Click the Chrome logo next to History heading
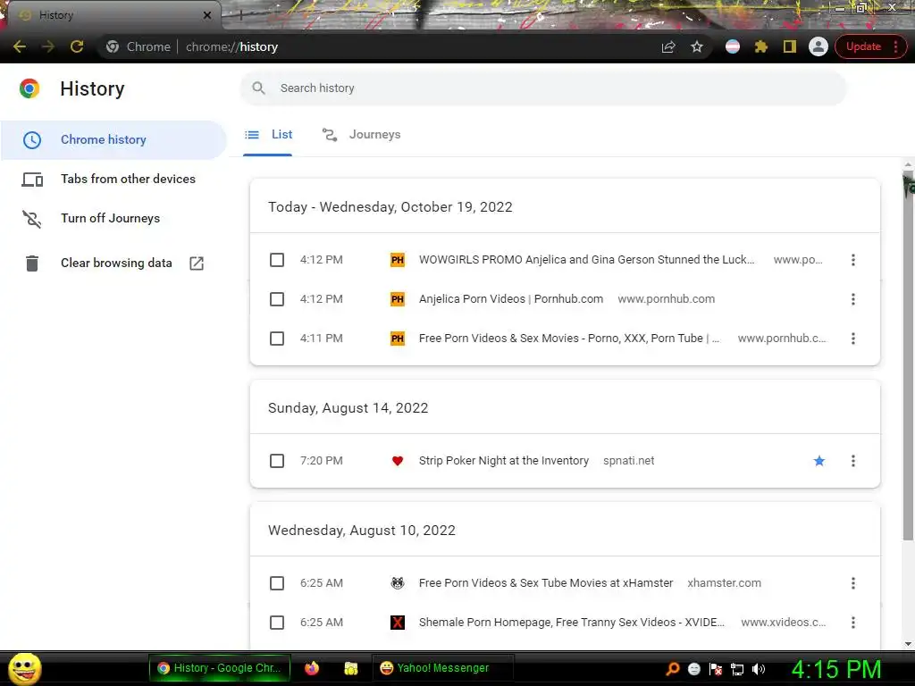This screenshot has height=686, width=915. [29, 88]
